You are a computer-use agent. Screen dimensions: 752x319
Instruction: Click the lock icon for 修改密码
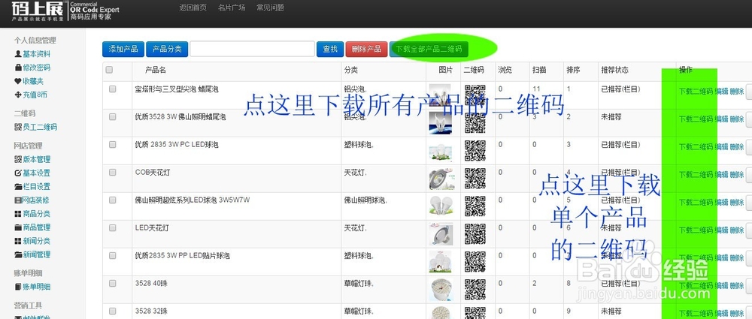coord(18,68)
